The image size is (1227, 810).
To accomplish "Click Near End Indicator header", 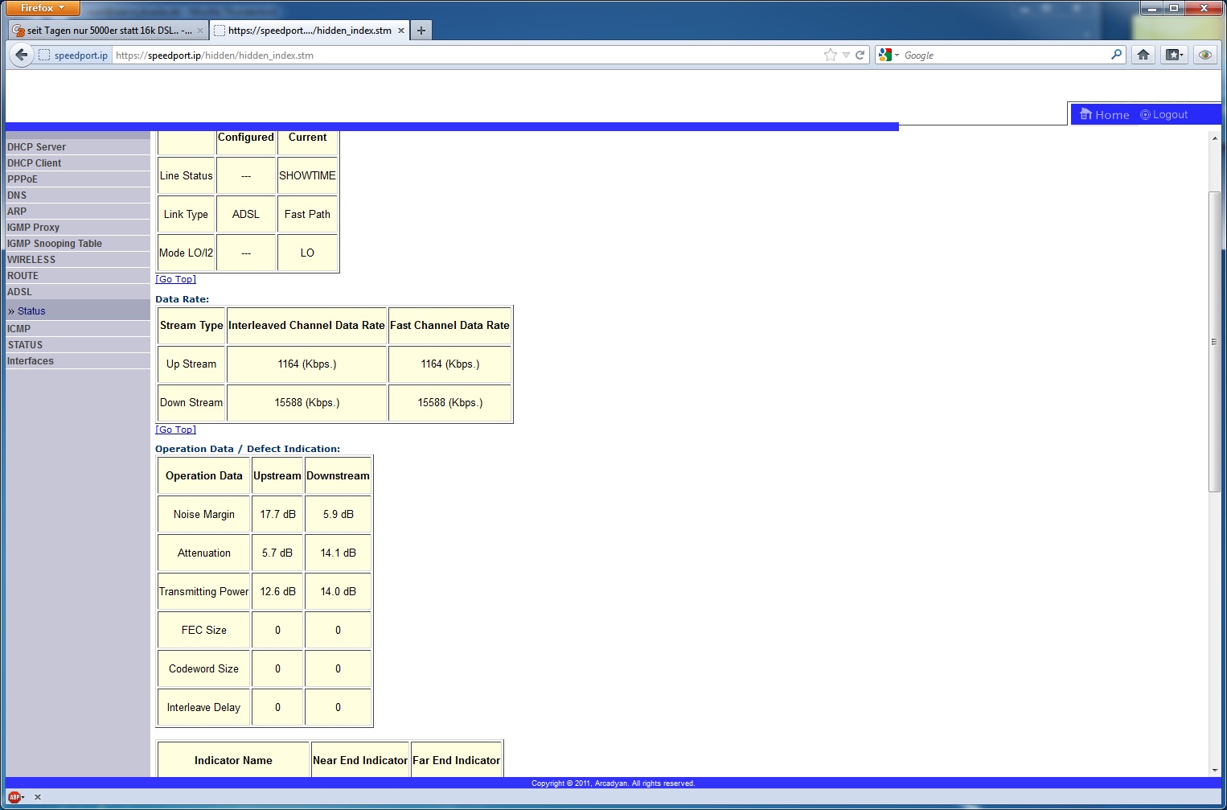I will click(360, 760).
